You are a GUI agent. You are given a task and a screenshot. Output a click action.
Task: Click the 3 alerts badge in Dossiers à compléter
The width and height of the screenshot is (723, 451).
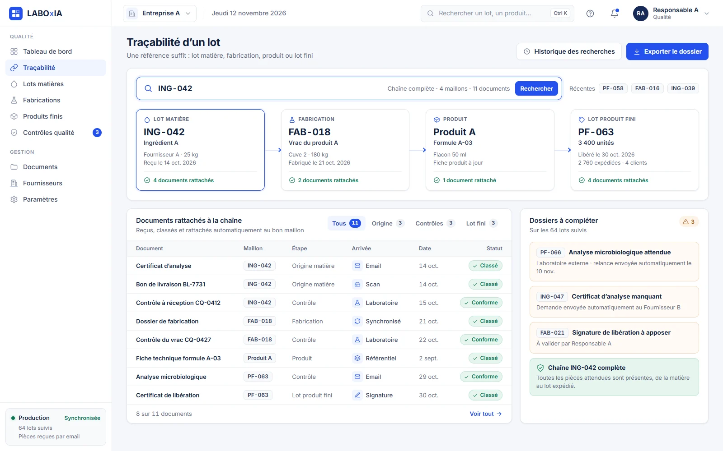pos(689,222)
